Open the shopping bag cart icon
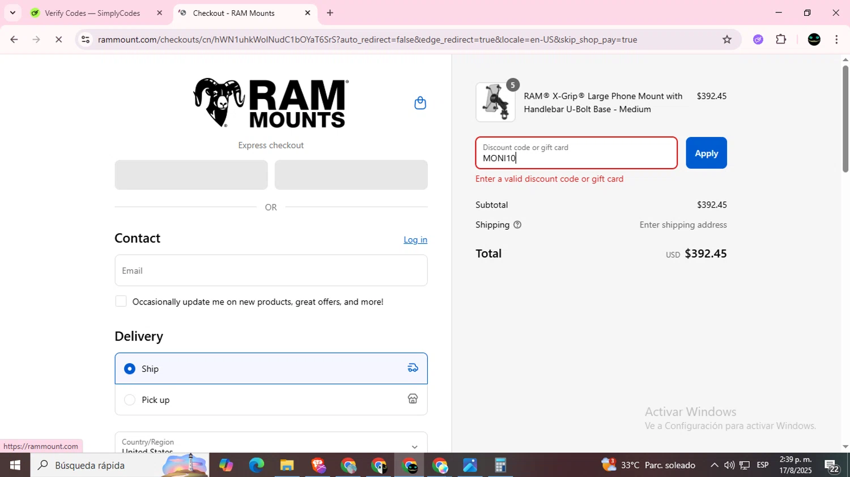This screenshot has height=477, width=850. (420, 103)
